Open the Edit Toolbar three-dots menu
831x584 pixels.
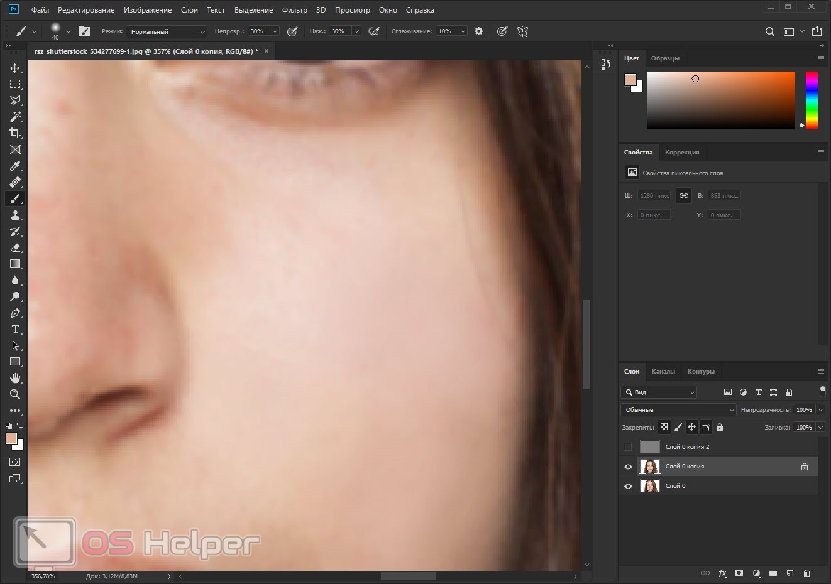tap(15, 411)
